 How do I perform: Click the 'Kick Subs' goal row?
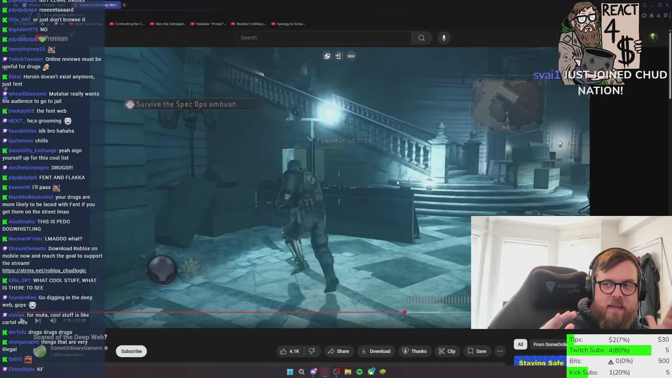(619, 372)
